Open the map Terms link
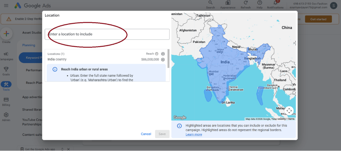This screenshot has height=151, width=341. coord(292,119)
